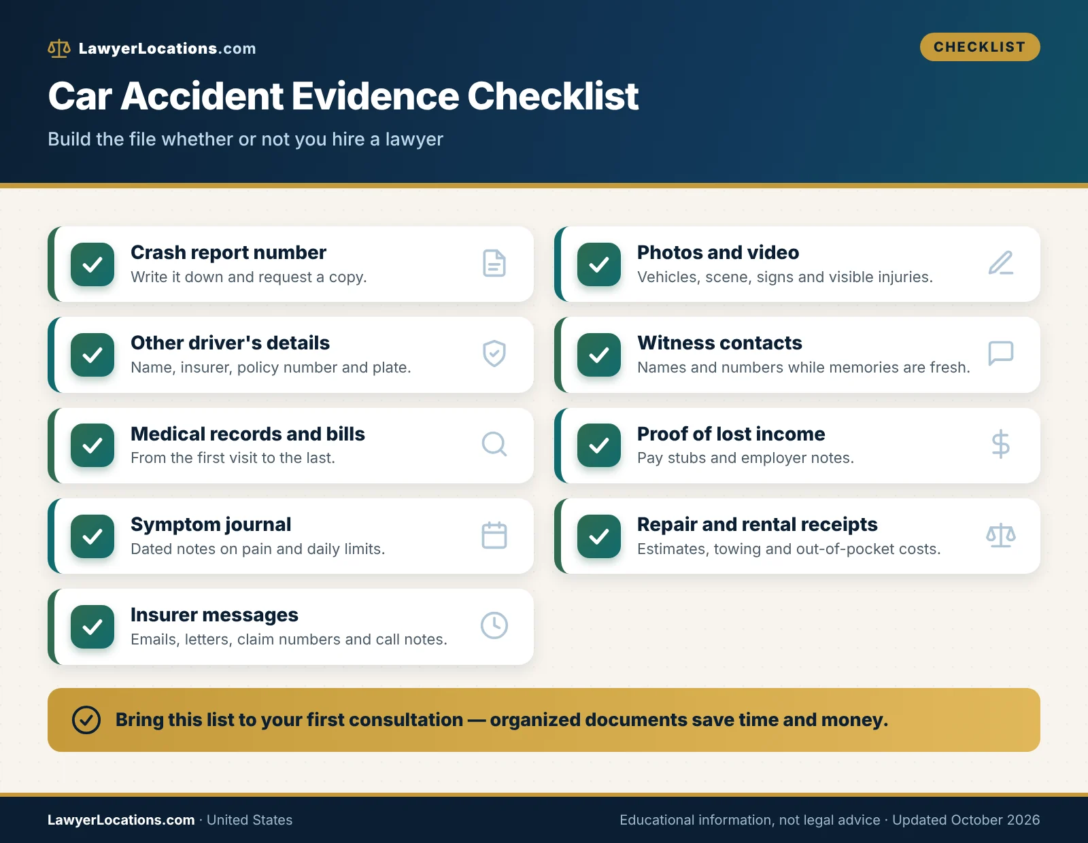This screenshot has width=1088, height=843.
Task: Click the clock icon on Insurer messages
Action: 494,626
